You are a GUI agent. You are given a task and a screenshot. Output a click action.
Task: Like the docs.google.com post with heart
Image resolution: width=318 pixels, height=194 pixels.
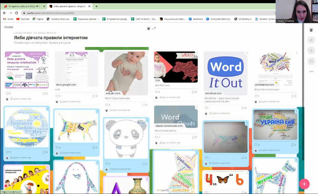pos(57,96)
